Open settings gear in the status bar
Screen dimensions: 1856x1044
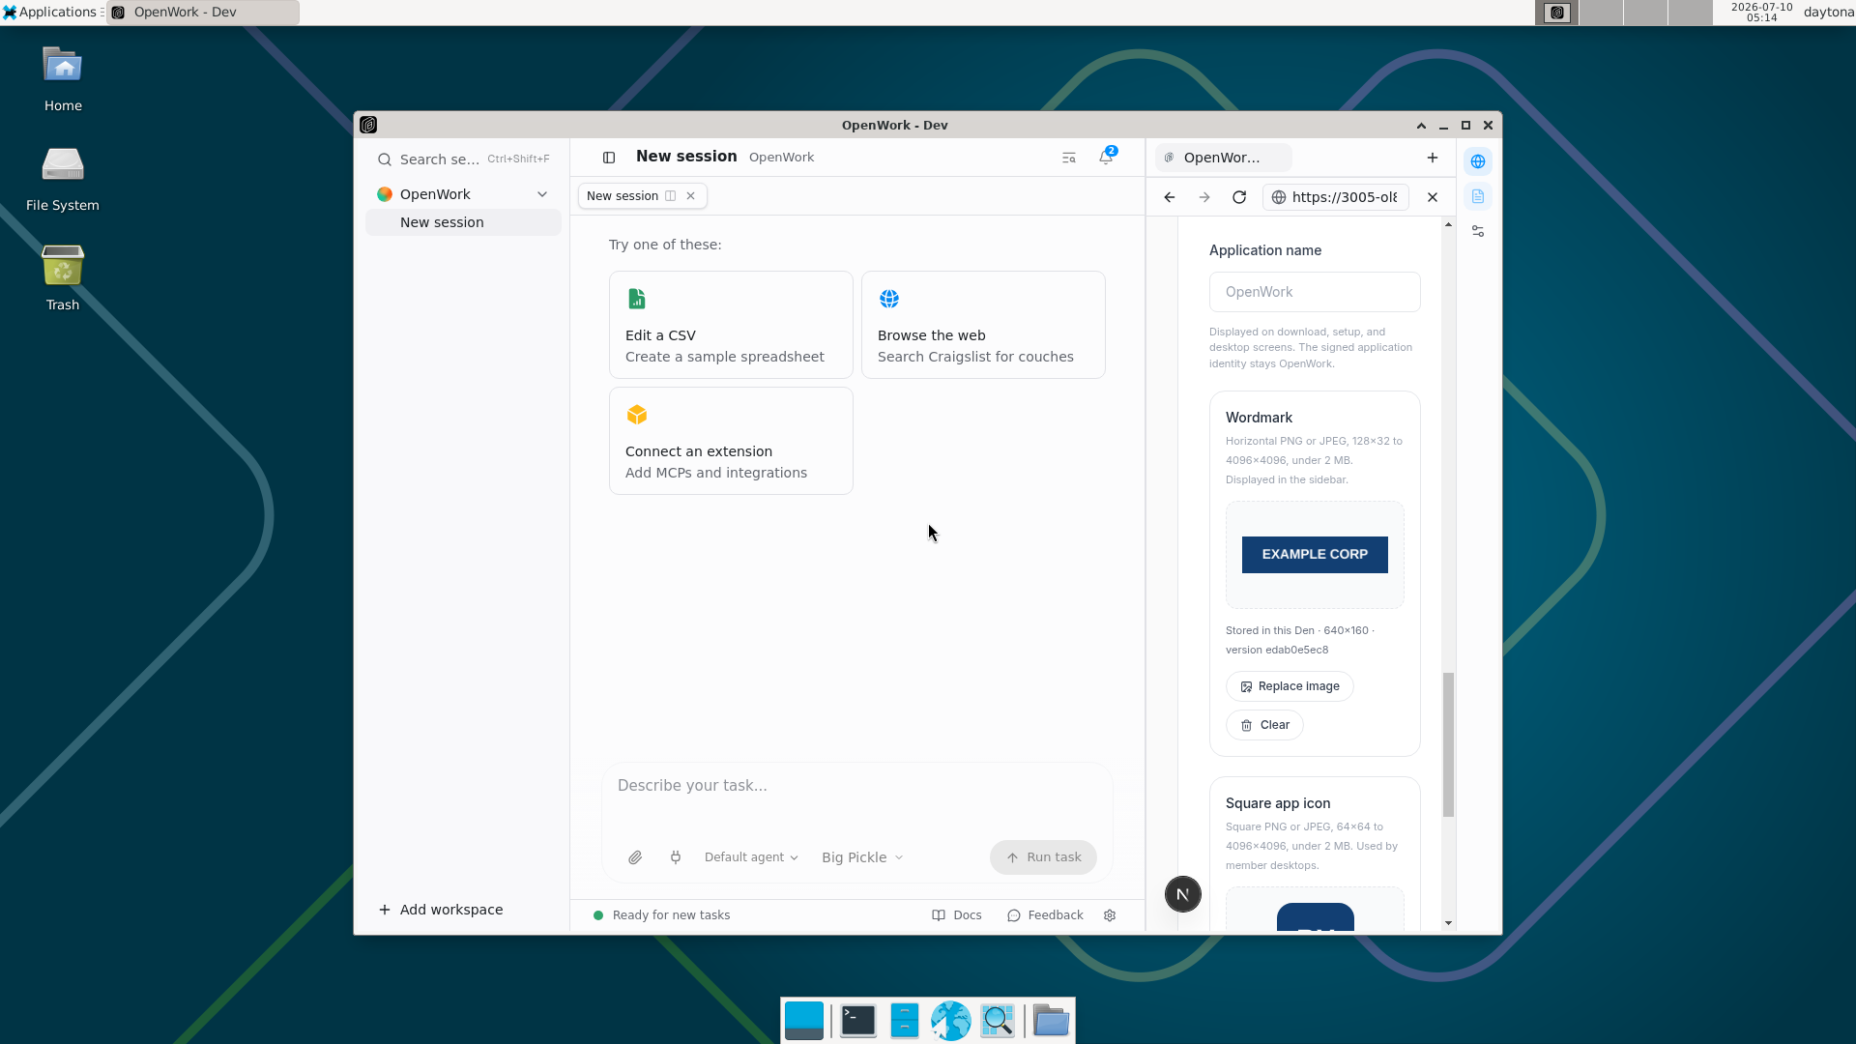coord(1110,915)
